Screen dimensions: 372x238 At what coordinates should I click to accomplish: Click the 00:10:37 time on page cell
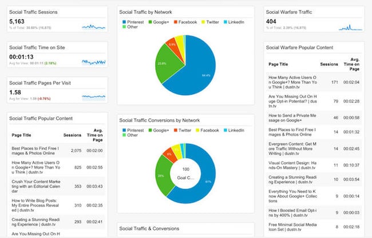[351, 165]
